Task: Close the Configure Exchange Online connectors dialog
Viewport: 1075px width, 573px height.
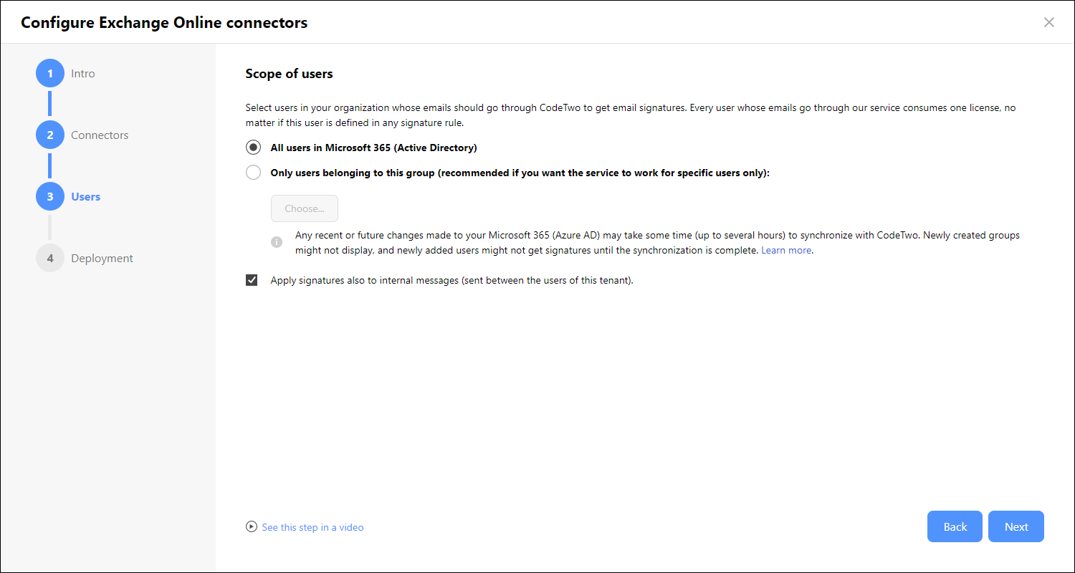Action: tap(1049, 22)
